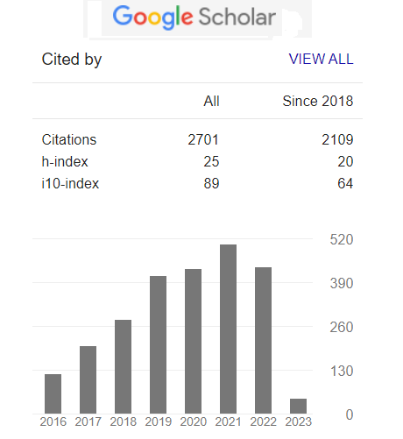Click the i10-index label
Image resolution: width=403 pixels, height=439 pixels.
[70, 183]
